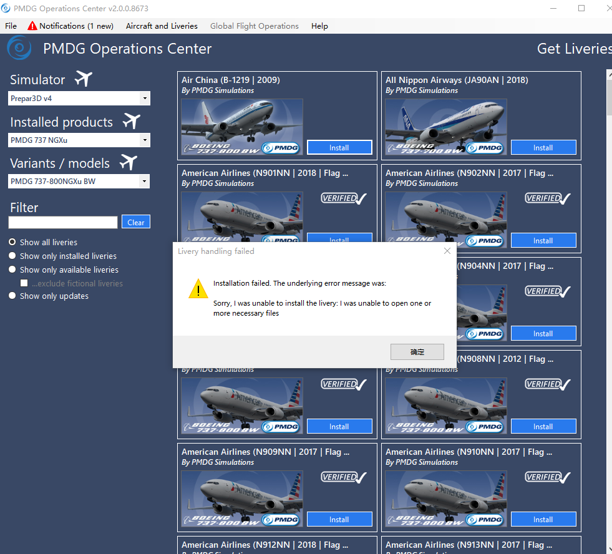
Task: Open the Simulator Prepar3D v4 dropdown
Action: [x=79, y=99]
